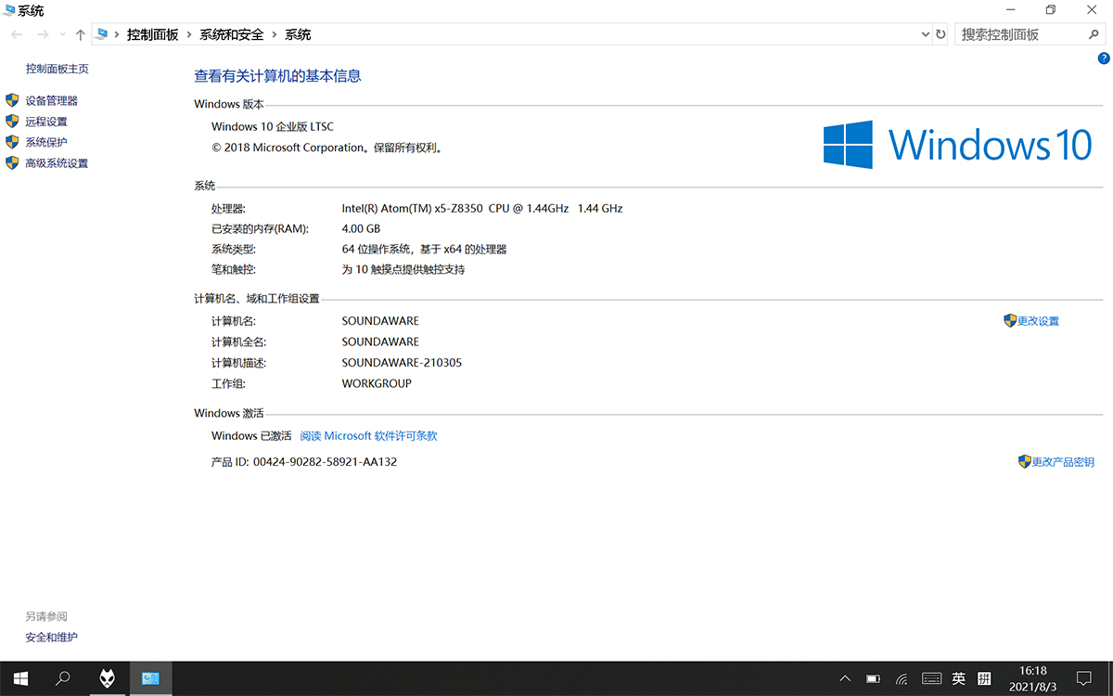Click the Windows 10 企业版 LTSC text
The image size is (1113, 696).
(x=273, y=127)
